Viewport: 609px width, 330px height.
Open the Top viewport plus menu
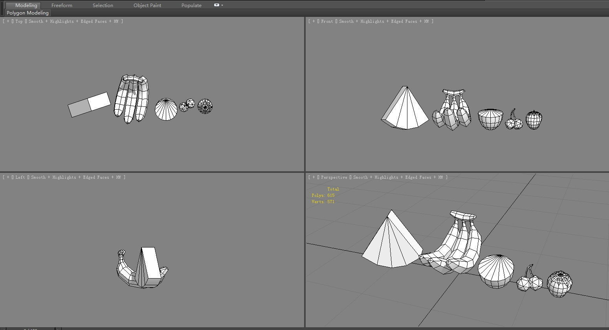[x=8, y=22]
